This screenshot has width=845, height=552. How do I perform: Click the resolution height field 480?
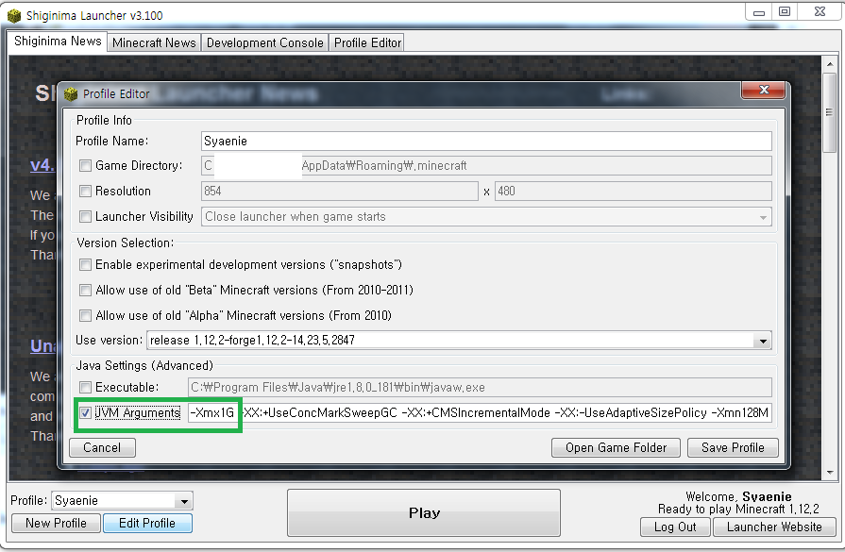pyautogui.click(x=634, y=192)
